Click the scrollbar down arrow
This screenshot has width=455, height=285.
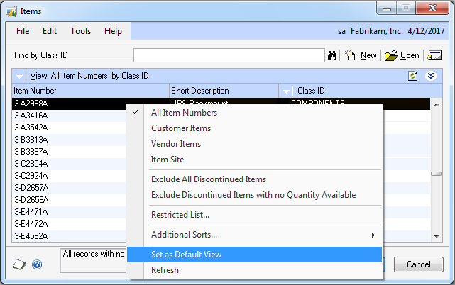click(x=437, y=237)
